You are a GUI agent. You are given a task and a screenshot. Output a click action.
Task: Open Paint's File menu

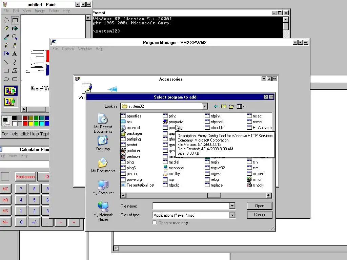pyautogui.click(x=6, y=11)
